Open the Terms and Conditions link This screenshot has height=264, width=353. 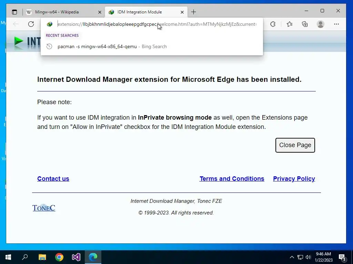232,179
